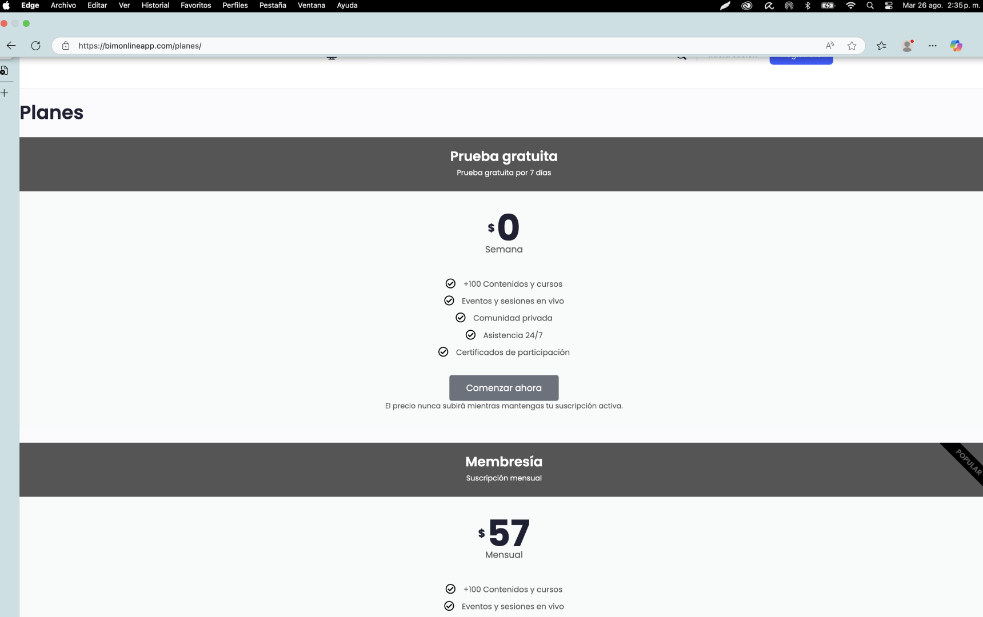Open new tab with plus icon
The image size is (983, 617).
5,93
